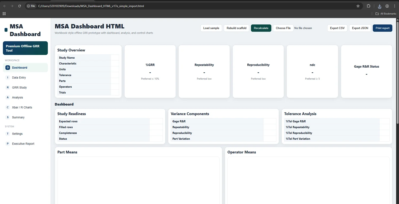Click the D badge icon beside Dashboard
The image size is (399, 204).
[x=8, y=68]
